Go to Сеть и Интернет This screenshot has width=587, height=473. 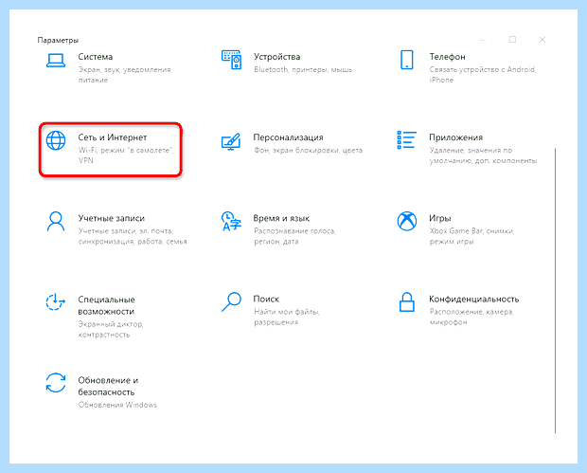[113, 137]
